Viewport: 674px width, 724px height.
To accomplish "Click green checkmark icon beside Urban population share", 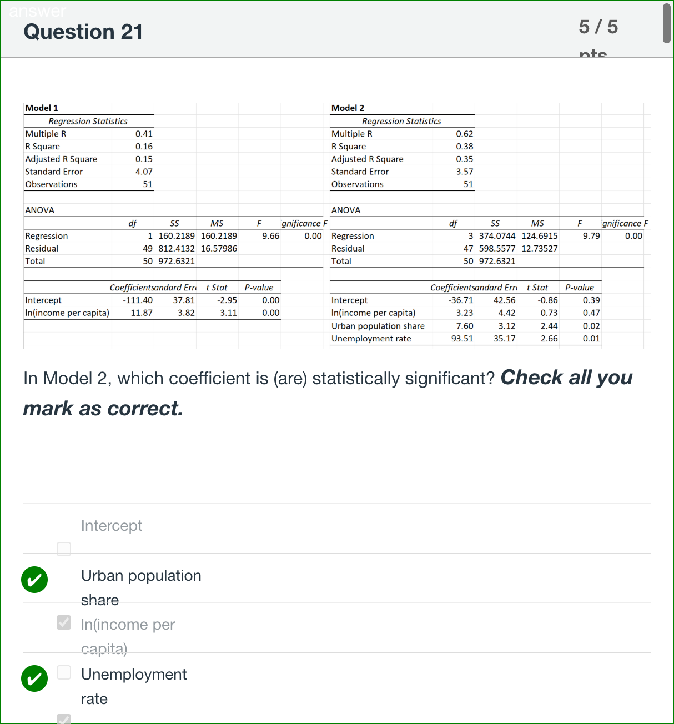I will coord(34,580).
